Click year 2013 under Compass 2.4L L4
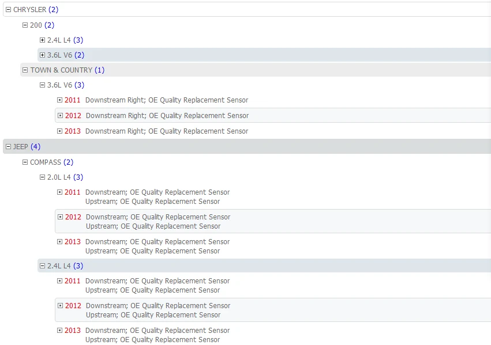Viewport: 491px width, 345px height. click(x=72, y=330)
